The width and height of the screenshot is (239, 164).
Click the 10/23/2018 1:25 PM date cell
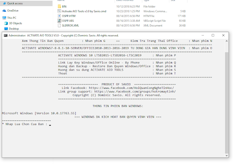click(128, 11)
